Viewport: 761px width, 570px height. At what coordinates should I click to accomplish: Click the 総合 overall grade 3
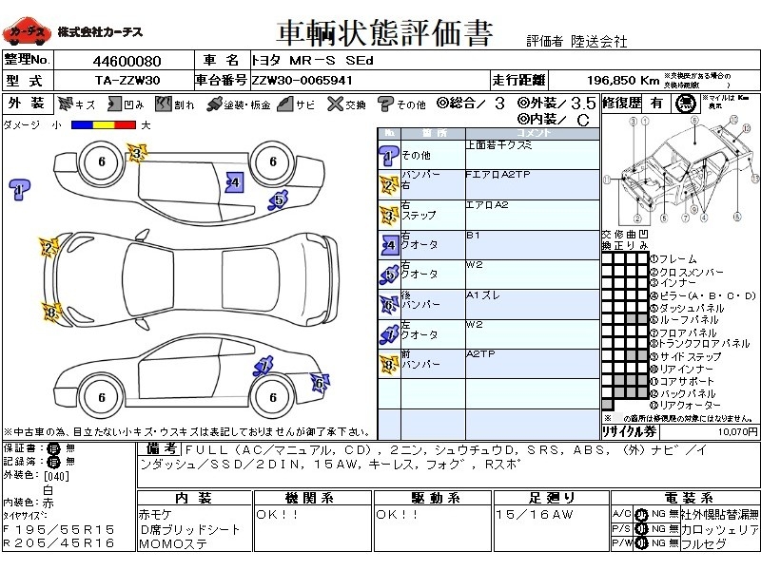coord(500,104)
